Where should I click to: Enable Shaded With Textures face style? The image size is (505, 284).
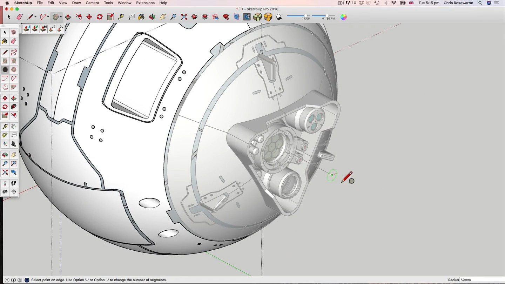268,17
